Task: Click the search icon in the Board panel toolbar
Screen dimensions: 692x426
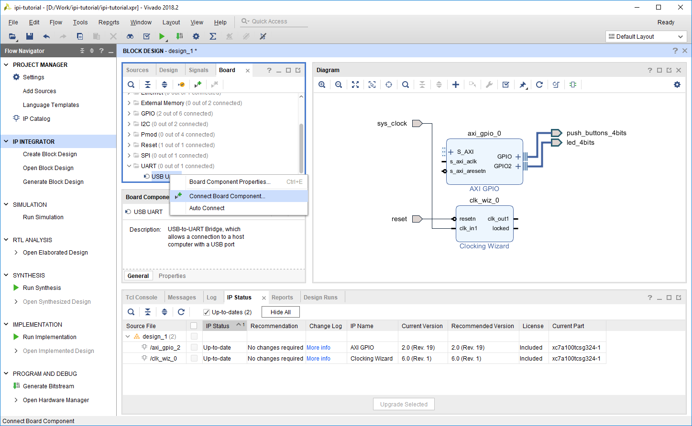Action: (x=131, y=85)
